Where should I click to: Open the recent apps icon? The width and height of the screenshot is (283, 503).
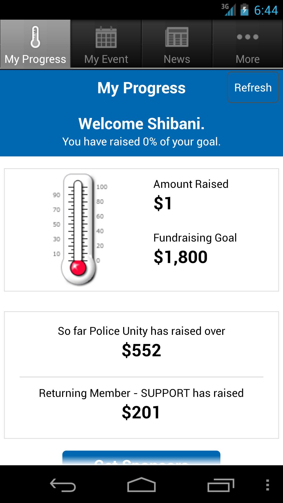pos(221,485)
